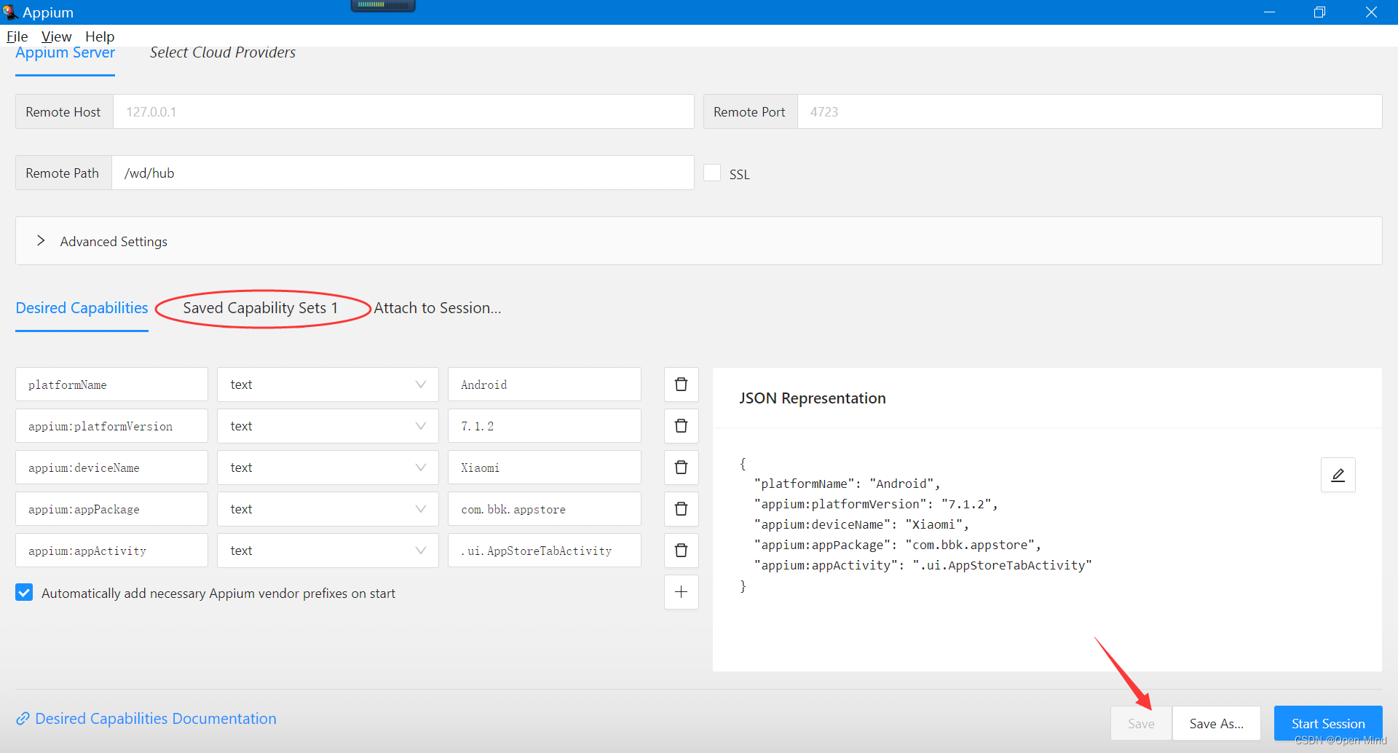Click the Remote Host label
This screenshot has height=753, width=1398.
click(63, 111)
